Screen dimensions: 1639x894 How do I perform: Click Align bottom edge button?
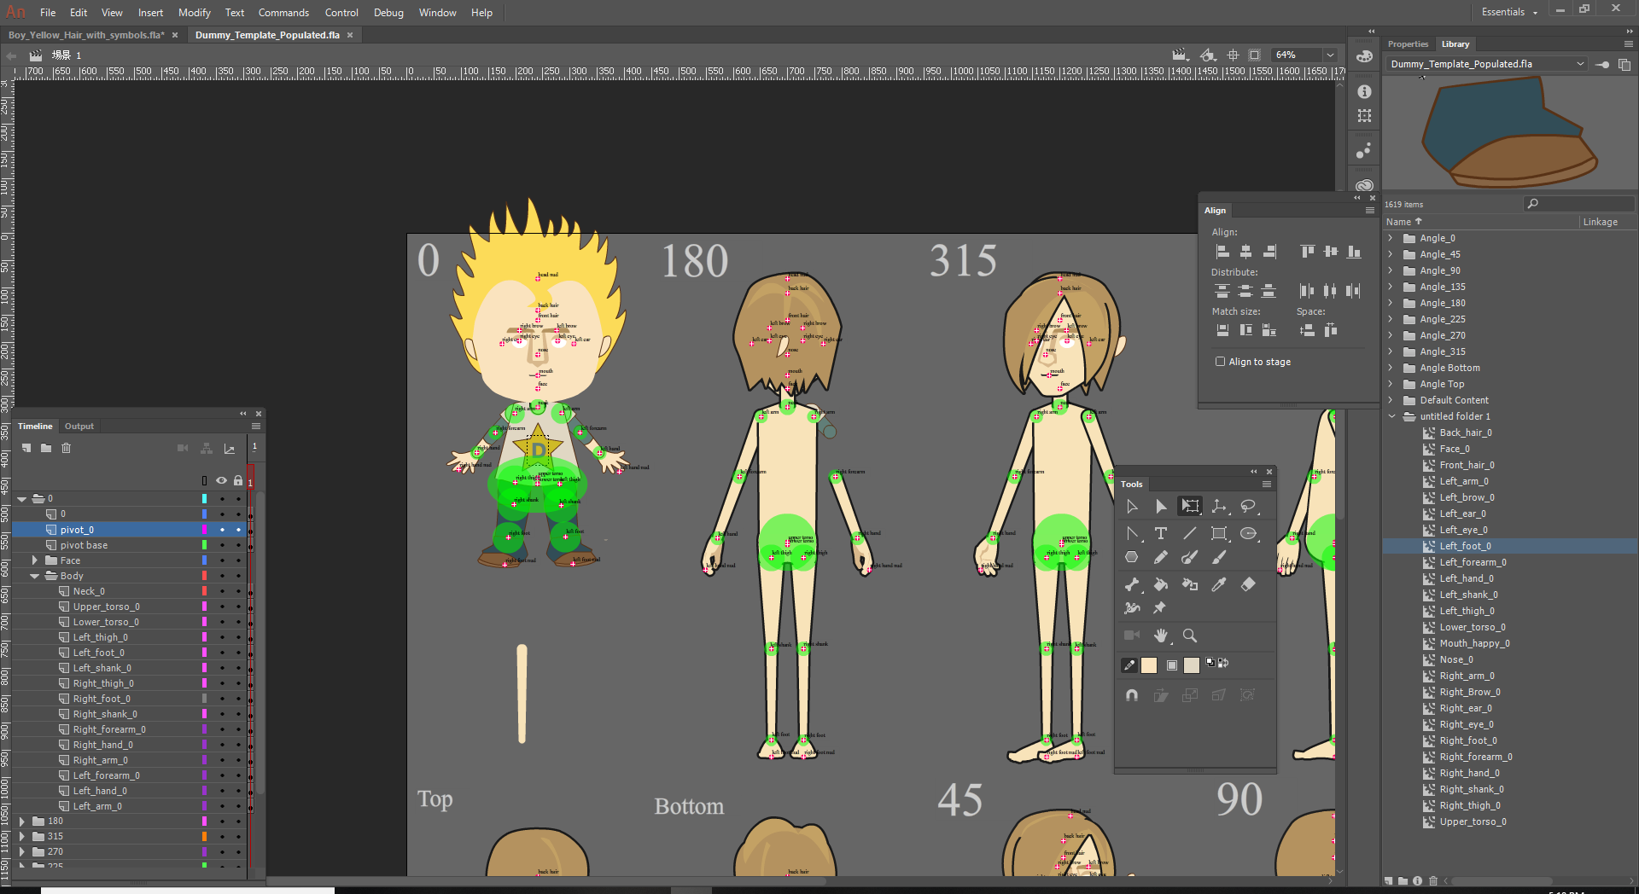point(1355,252)
